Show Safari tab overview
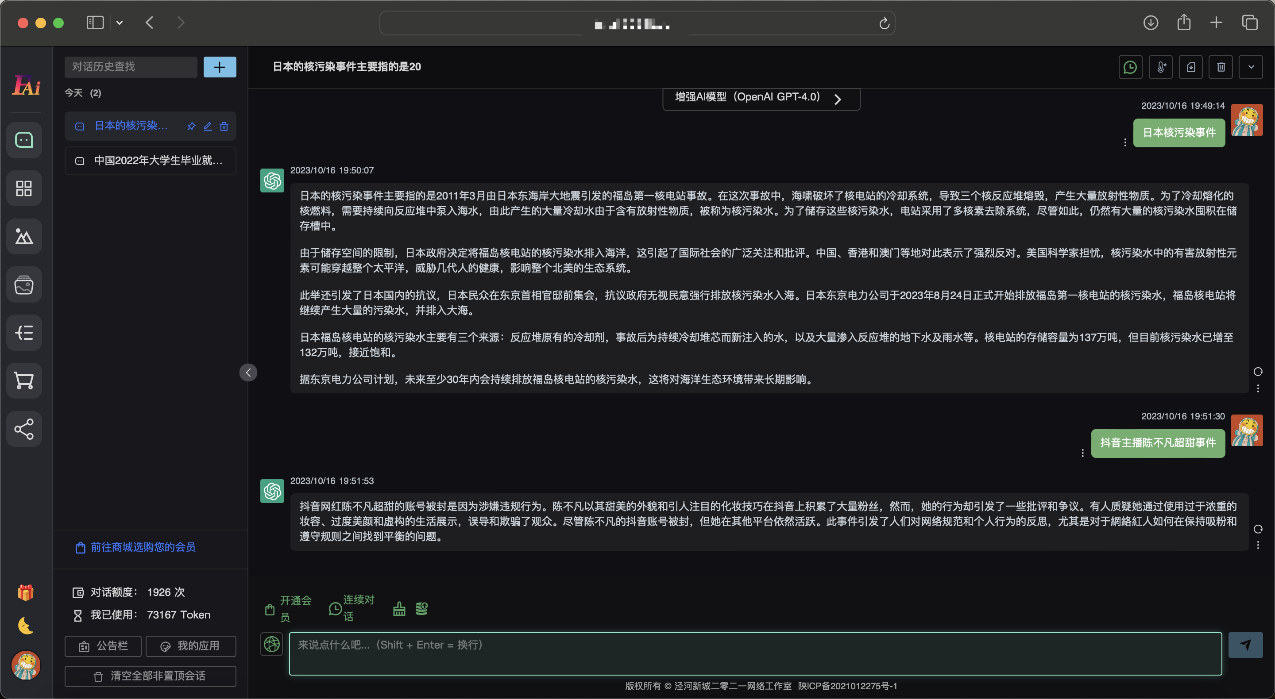This screenshot has height=699, width=1275. pyautogui.click(x=1250, y=23)
